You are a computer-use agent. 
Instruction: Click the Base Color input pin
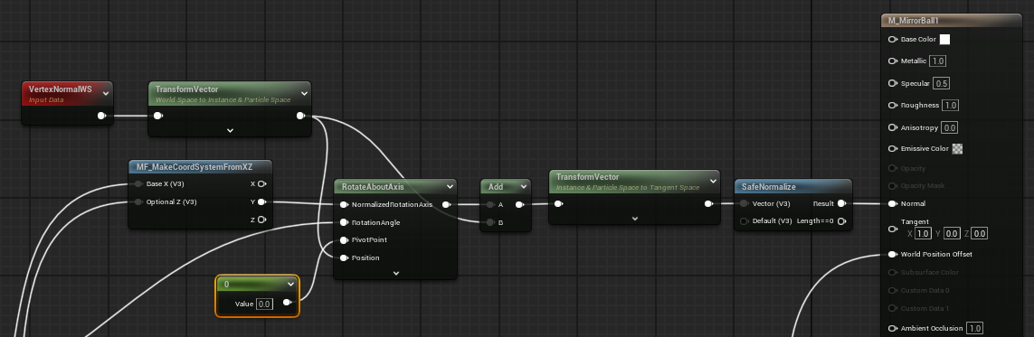(x=893, y=40)
